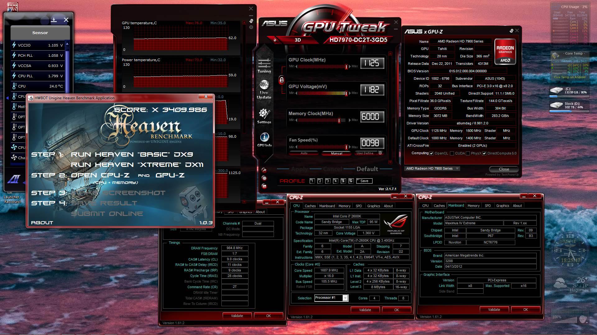Viewport: 597px width, 335px height.
Task: Click the red arrow icon below GPU Info
Action: [x=264, y=170]
